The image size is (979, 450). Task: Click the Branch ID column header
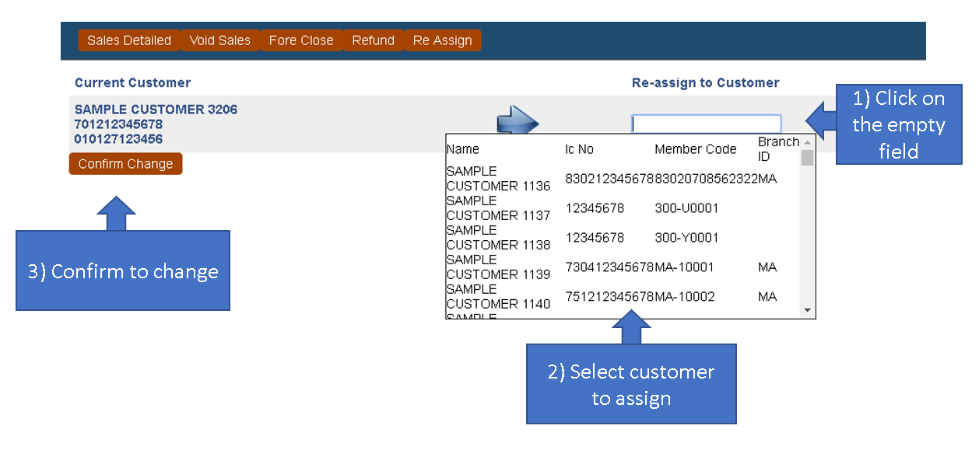pyautogui.click(x=778, y=149)
